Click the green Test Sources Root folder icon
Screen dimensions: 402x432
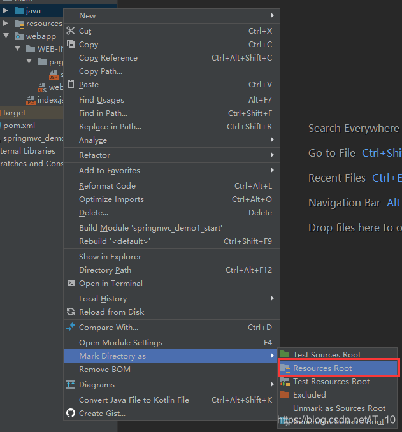(285, 354)
